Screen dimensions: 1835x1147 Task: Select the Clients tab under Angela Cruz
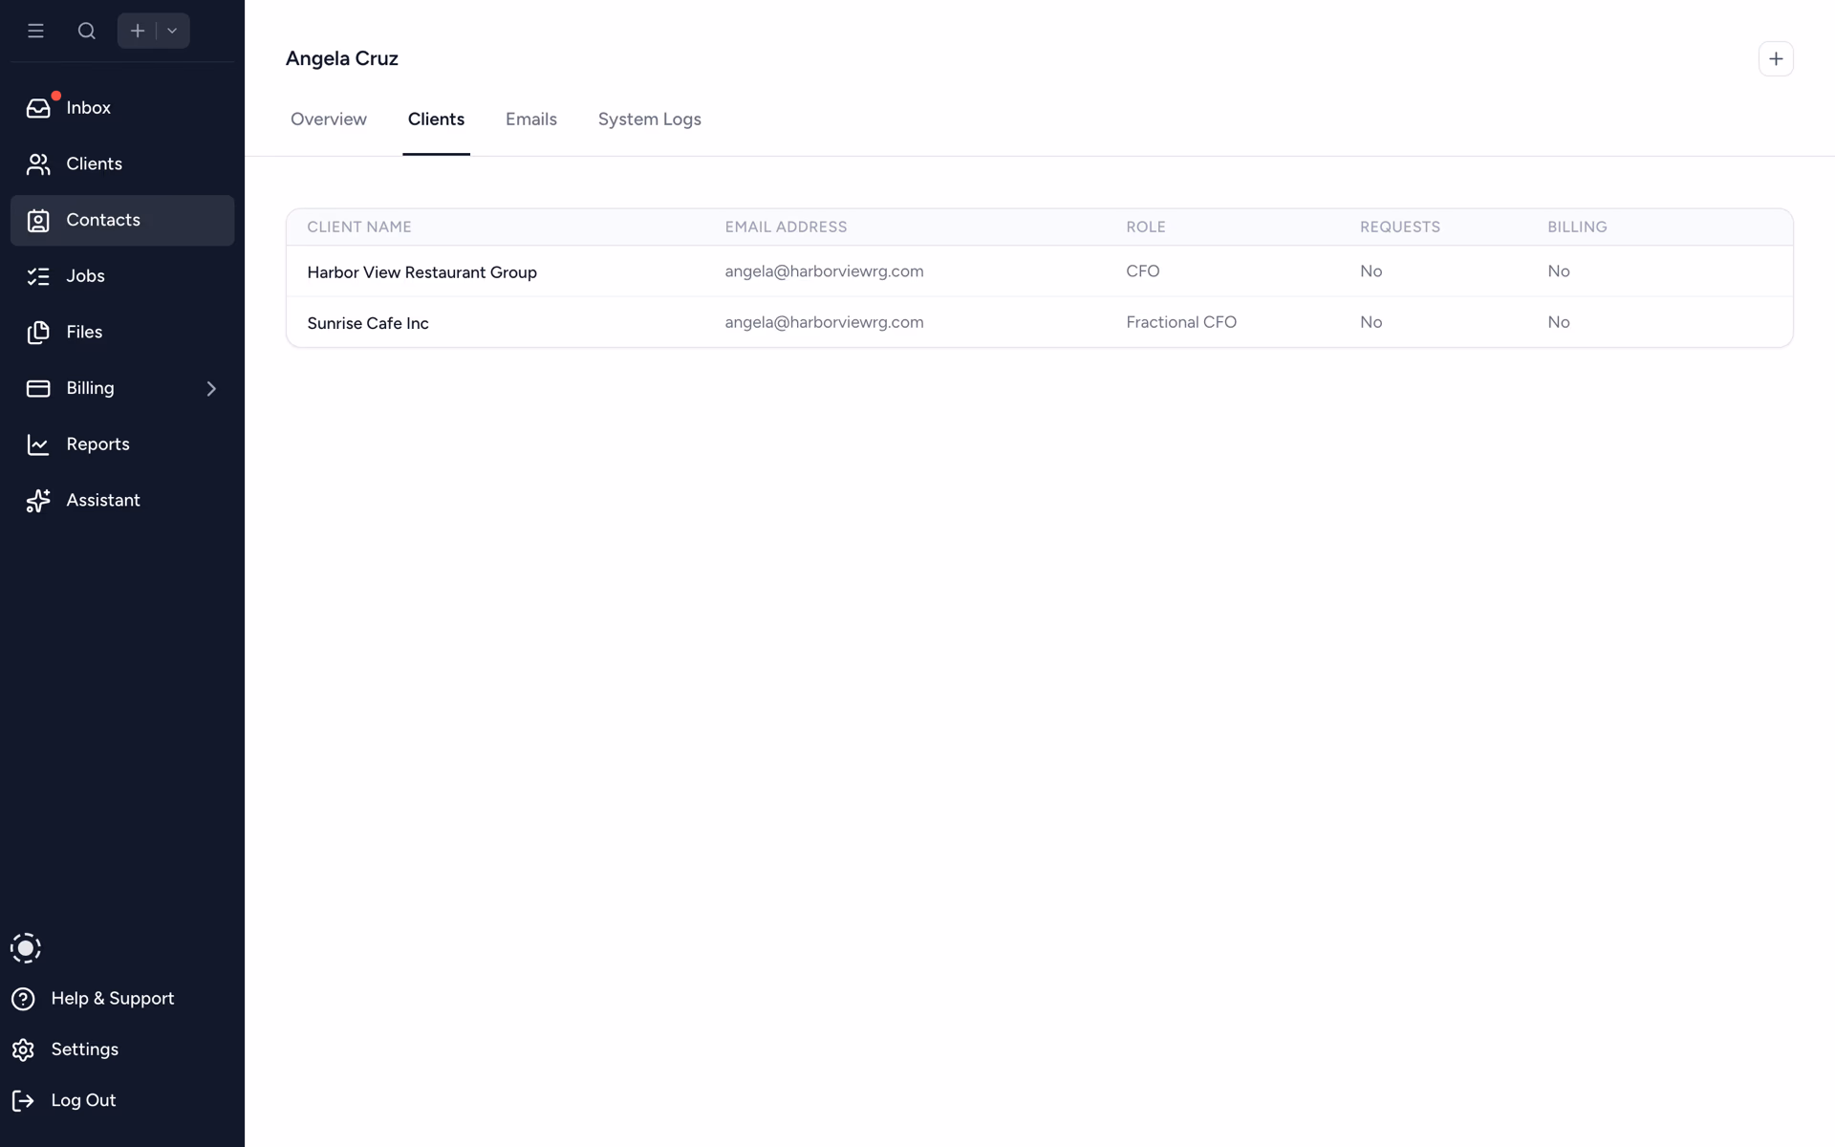(436, 119)
